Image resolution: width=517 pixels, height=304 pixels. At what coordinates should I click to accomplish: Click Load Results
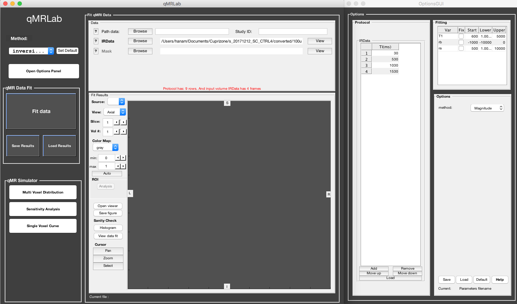59,146
